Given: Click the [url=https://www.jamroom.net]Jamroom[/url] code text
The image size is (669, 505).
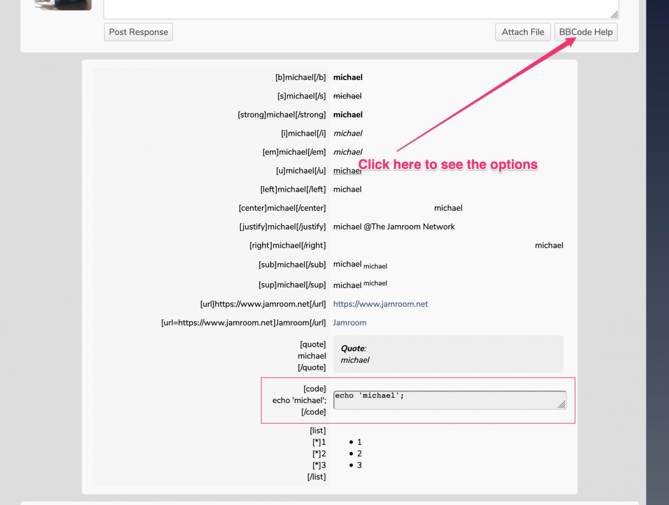Looking at the screenshot, I should pyautogui.click(x=244, y=323).
